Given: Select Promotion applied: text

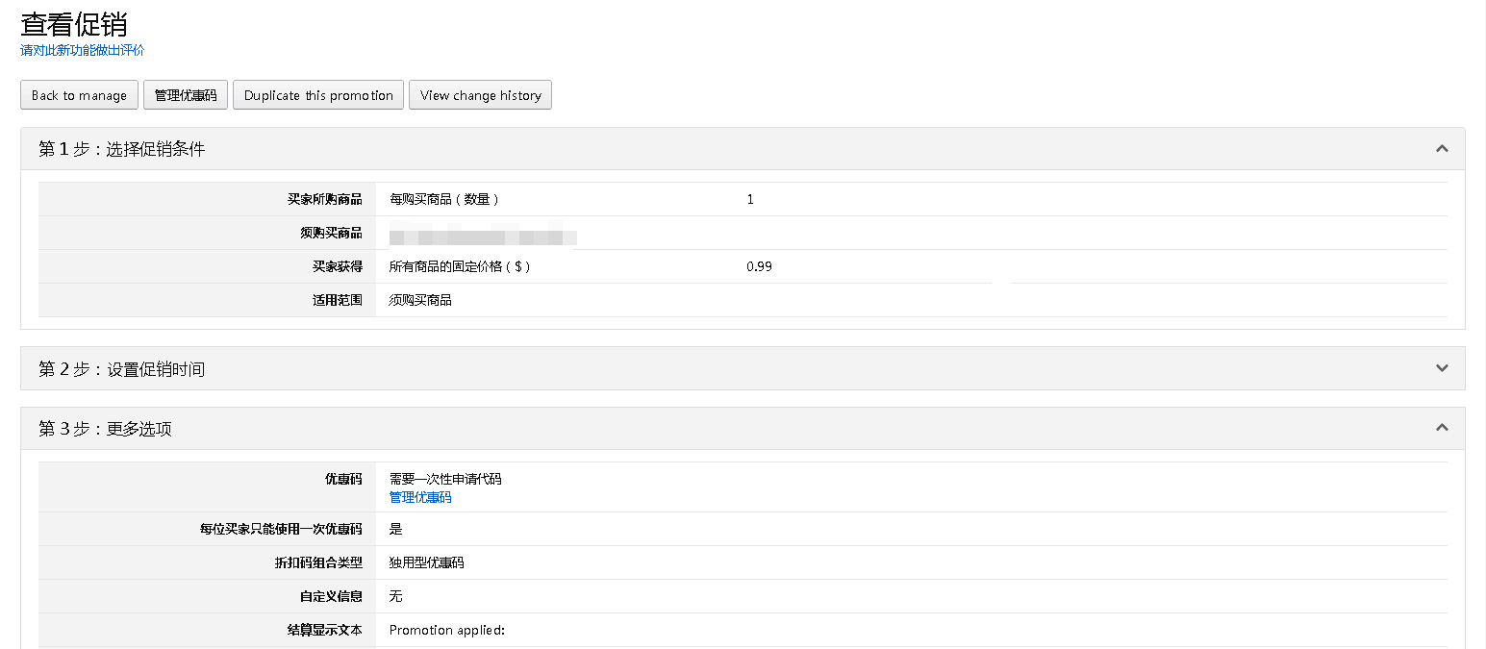Looking at the screenshot, I should 447,631.
